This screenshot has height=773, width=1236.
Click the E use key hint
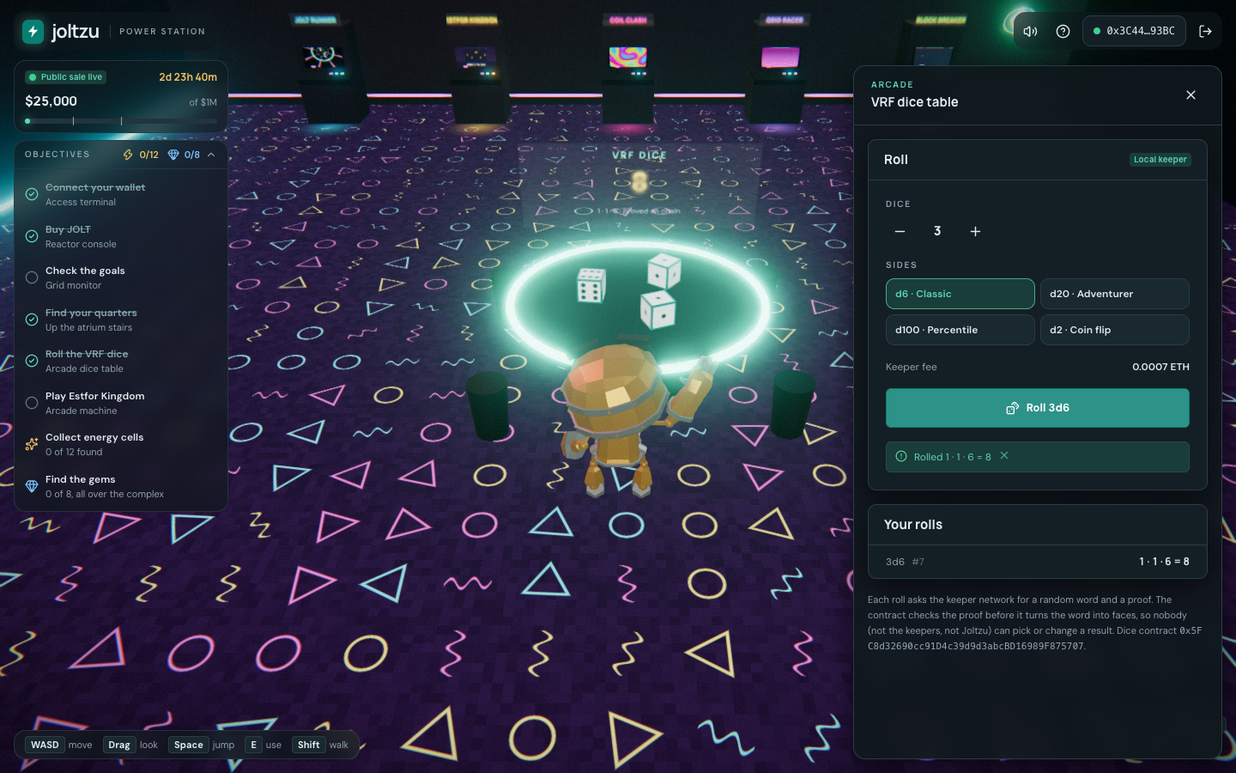[264, 745]
